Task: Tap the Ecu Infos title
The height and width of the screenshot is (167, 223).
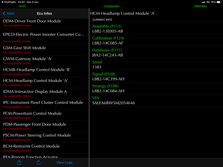Action: [44, 13]
